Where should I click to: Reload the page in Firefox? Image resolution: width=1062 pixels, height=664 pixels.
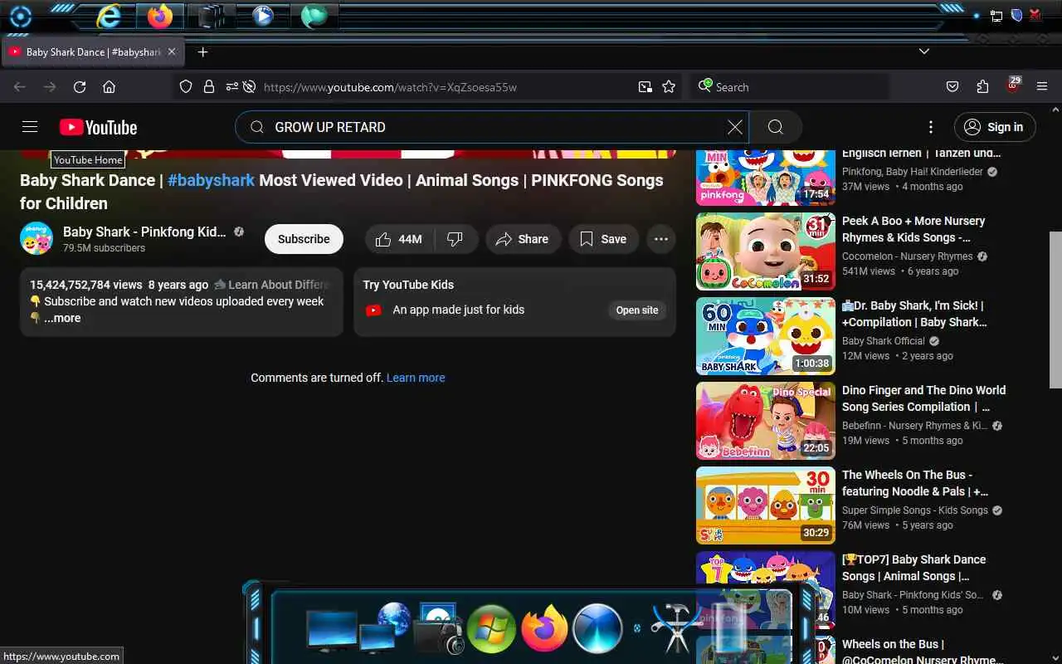point(80,87)
